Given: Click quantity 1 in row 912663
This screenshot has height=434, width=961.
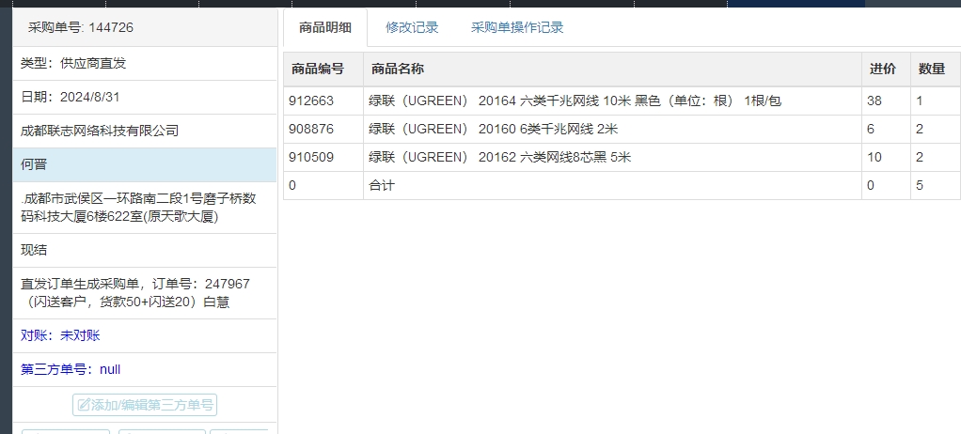Looking at the screenshot, I should coord(936,101).
